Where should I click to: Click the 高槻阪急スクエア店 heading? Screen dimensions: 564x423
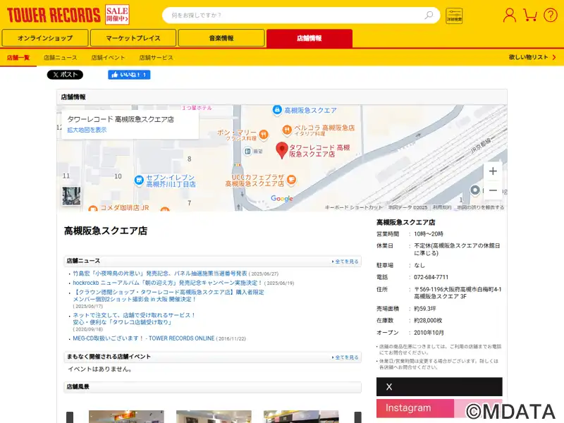coord(106,231)
